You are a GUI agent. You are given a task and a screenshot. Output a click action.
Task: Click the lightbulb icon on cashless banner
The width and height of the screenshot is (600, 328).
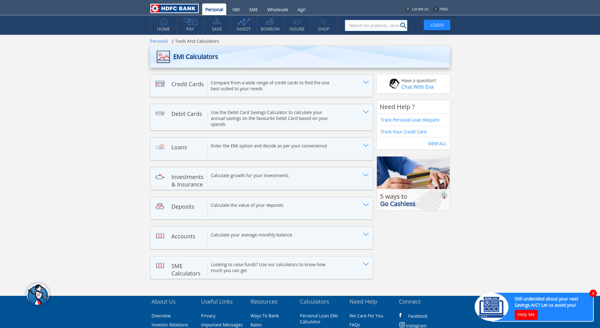(x=444, y=196)
